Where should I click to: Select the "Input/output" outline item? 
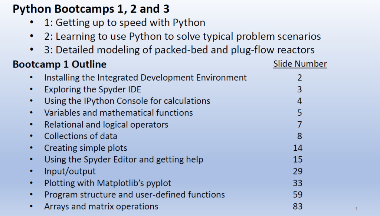(70, 171)
